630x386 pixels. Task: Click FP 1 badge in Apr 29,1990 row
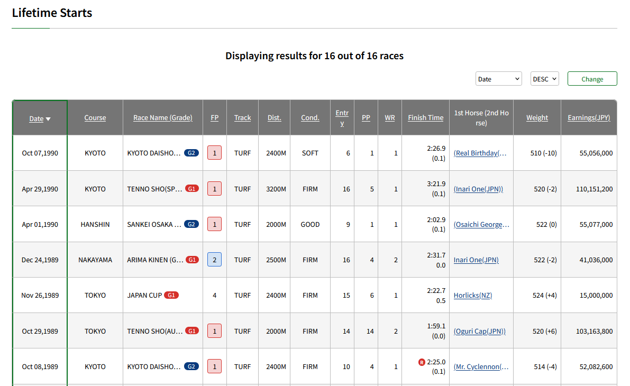pyautogui.click(x=215, y=189)
